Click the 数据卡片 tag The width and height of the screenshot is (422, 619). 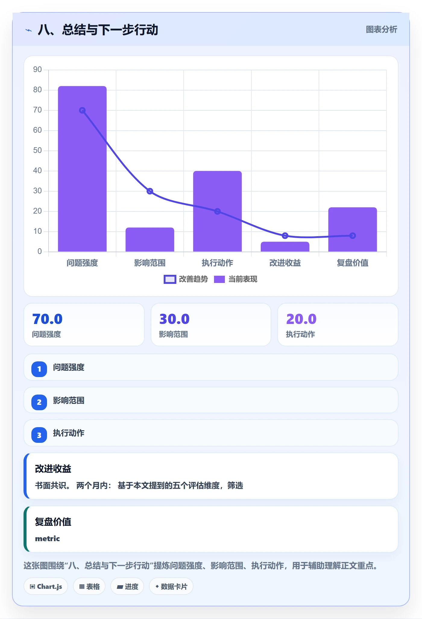coord(171,586)
